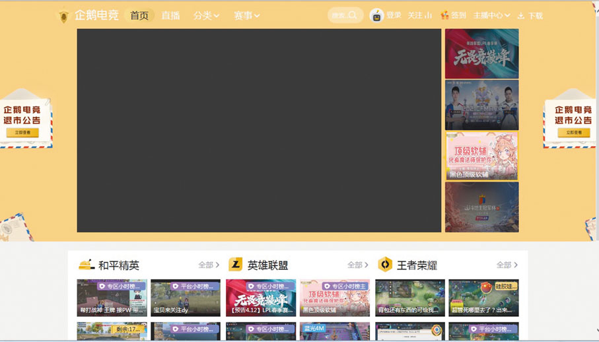The width and height of the screenshot is (599, 342).
Task: Select the 黑色顶级软辅 side thumbnail
Action: (481, 156)
